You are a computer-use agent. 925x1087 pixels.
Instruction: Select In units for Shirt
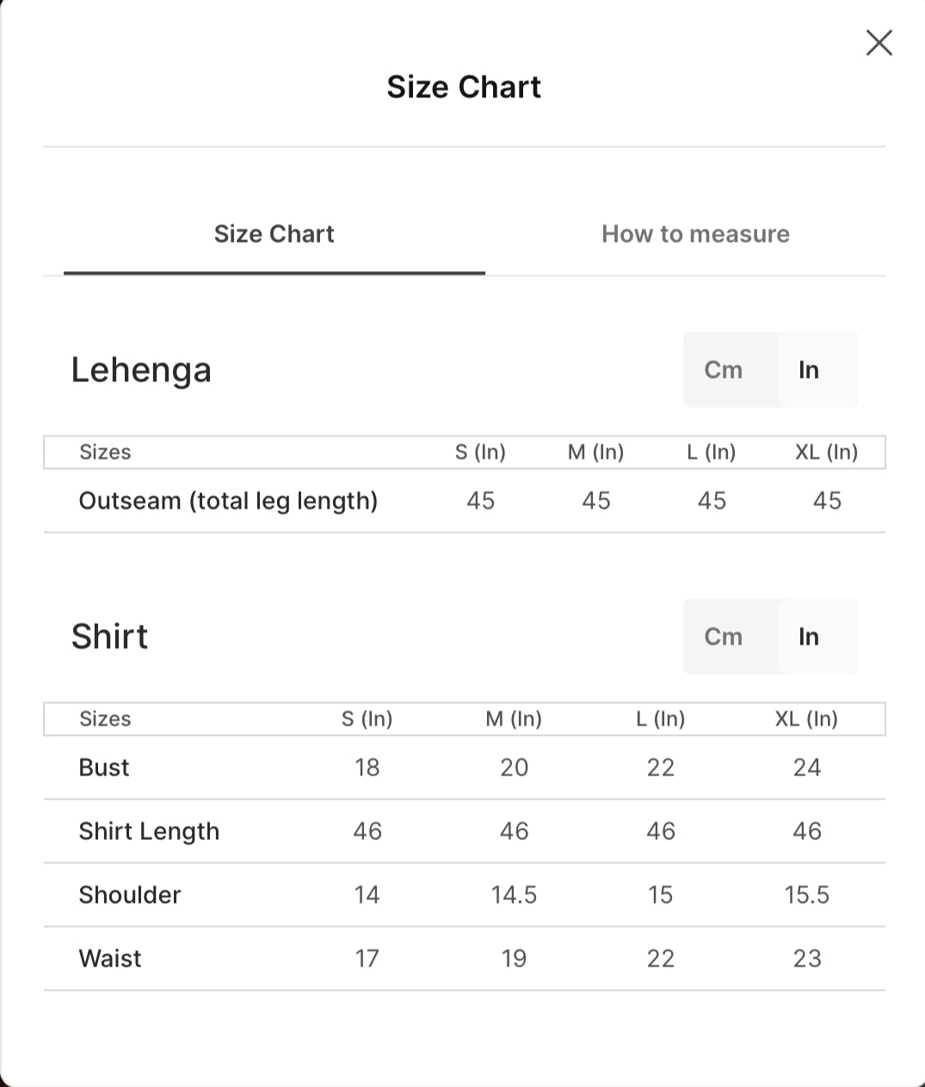pyautogui.click(x=808, y=637)
